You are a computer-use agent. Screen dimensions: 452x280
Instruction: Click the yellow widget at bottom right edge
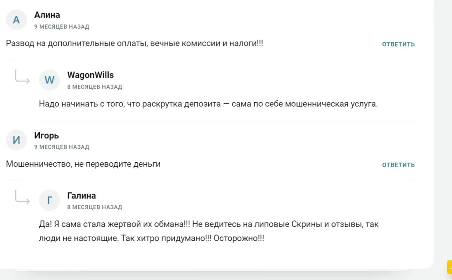(449, 267)
